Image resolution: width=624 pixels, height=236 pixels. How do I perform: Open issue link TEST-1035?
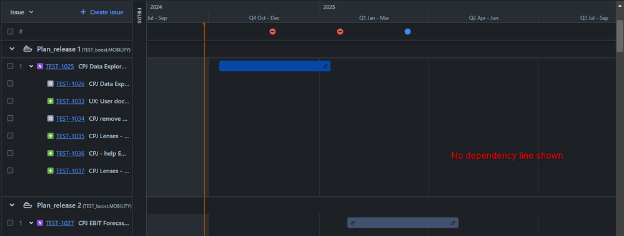tap(70, 136)
